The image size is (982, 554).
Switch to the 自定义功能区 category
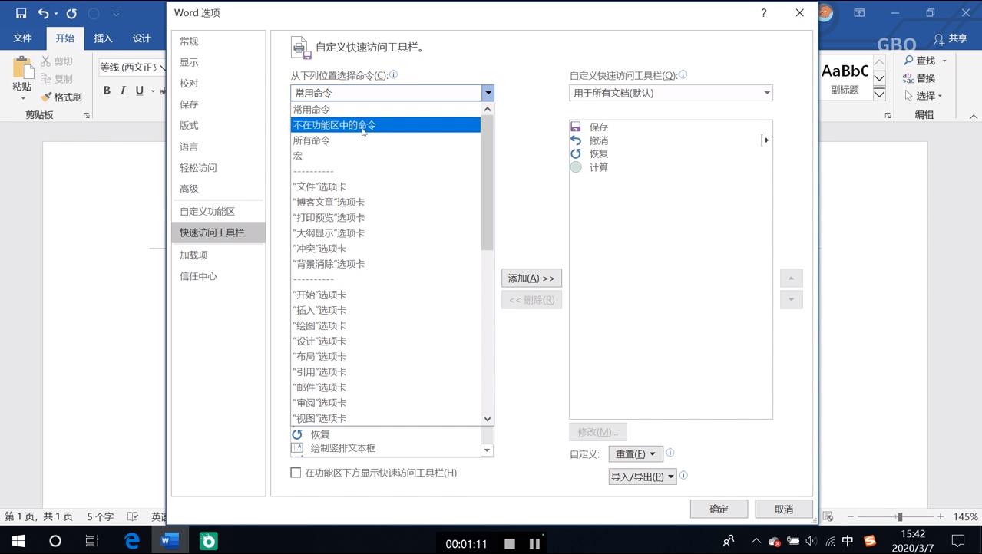[218, 212]
